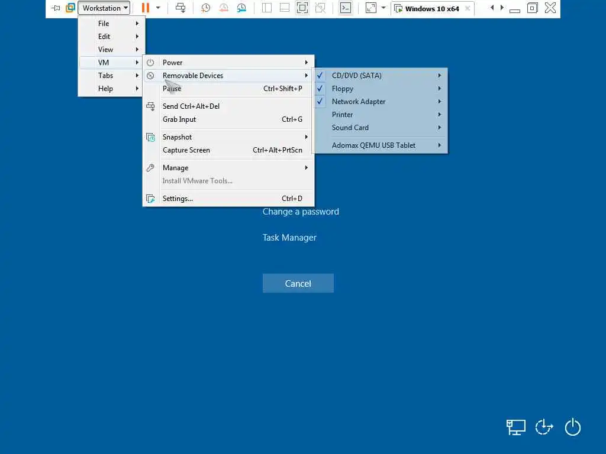Open the Help submenu

[x=112, y=89]
